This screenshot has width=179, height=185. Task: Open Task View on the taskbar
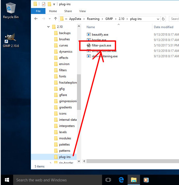pyautogui.click(x=108, y=180)
